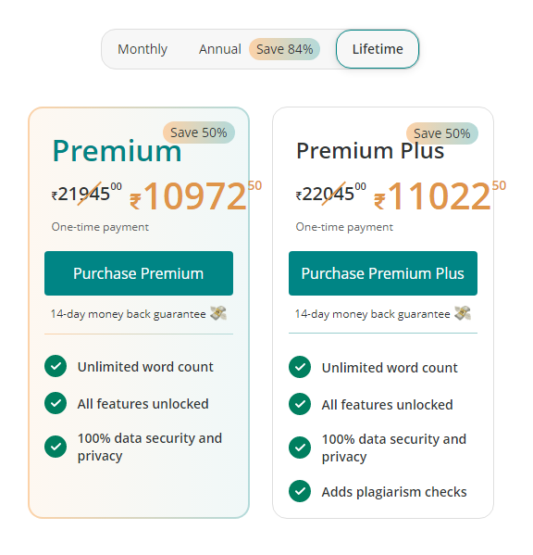Select the Annual billing option

(x=220, y=49)
